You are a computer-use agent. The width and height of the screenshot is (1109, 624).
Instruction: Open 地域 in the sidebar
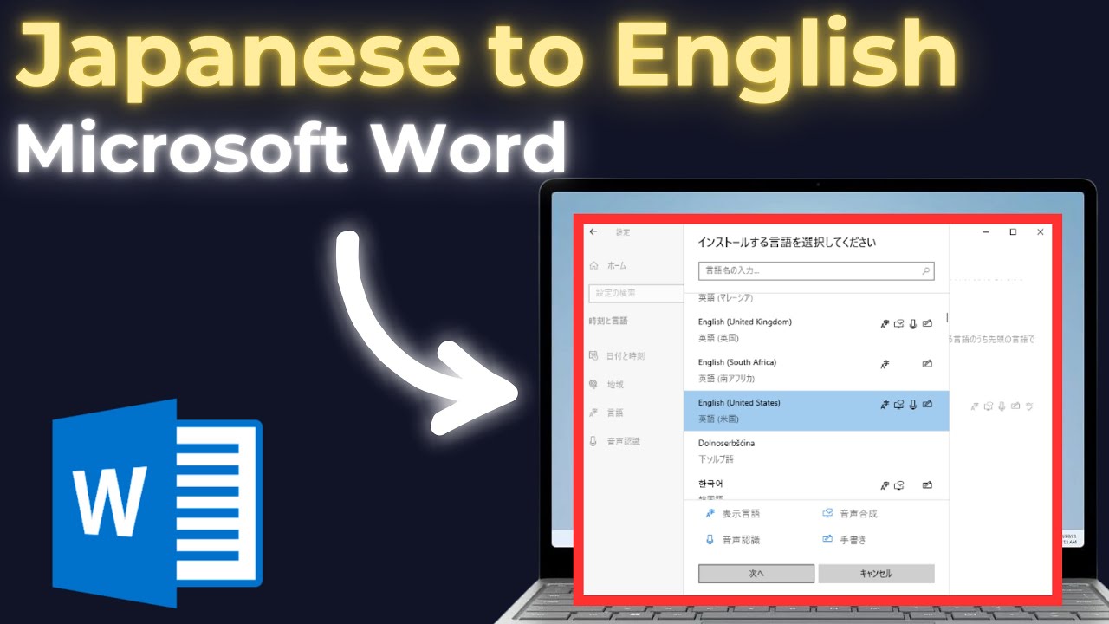coord(606,384)
